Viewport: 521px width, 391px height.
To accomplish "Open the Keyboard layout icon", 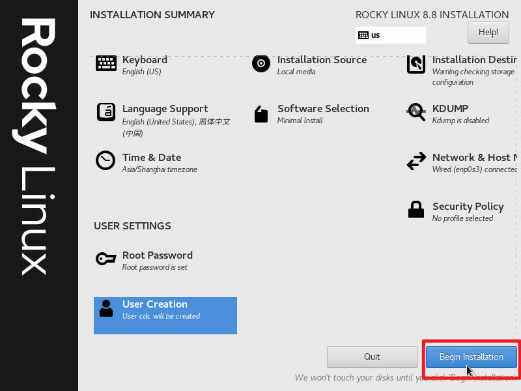I will click(106, 63).
